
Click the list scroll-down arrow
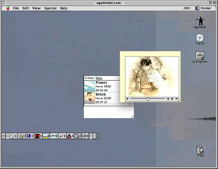point(131,104)
